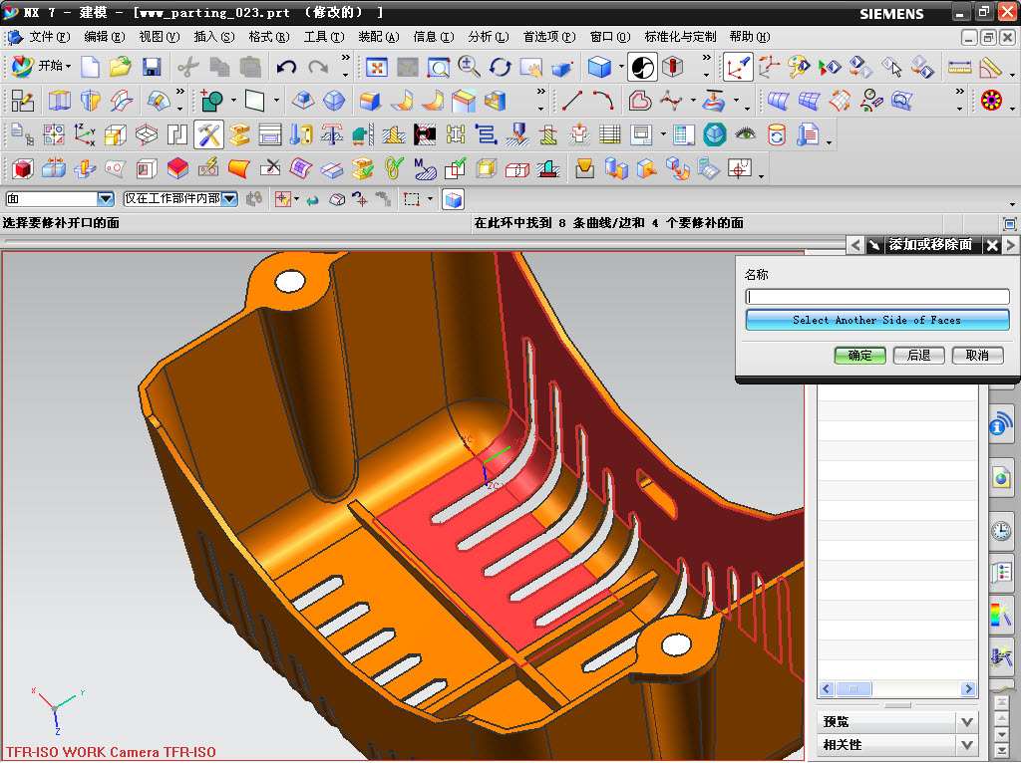Open the 工具 Tools menu

pos(324,37)
